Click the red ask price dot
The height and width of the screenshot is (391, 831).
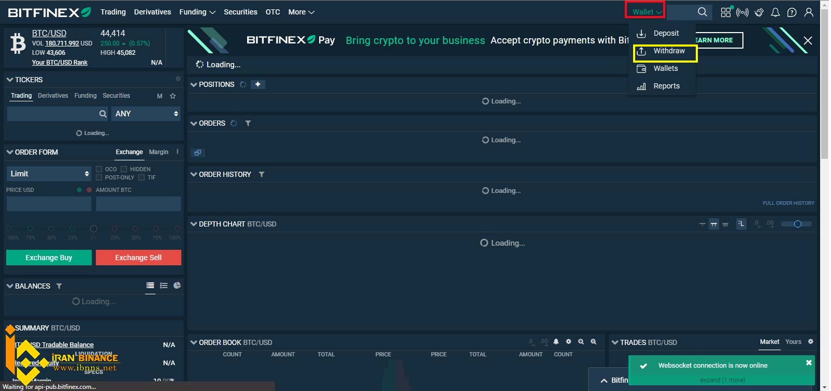89,190
